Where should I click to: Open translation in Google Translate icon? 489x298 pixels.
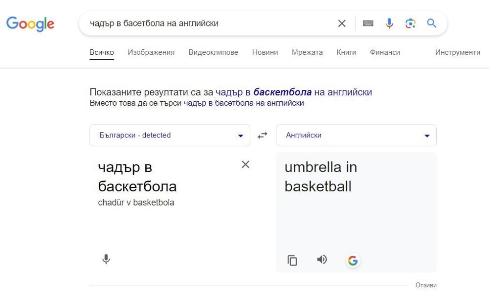point(353,260)
